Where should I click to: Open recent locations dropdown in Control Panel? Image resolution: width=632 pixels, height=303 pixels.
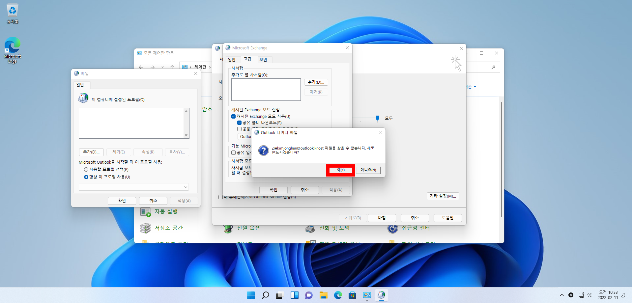coord(162,67)
